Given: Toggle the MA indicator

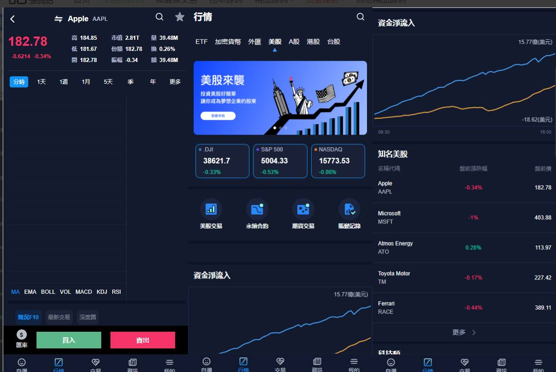Looking at the screenshot, I should 15,292.
